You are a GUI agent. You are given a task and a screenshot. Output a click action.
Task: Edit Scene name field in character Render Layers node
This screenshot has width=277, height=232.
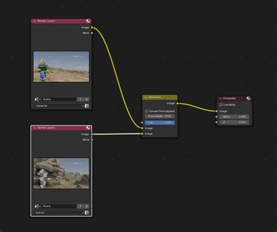(59, 99)
